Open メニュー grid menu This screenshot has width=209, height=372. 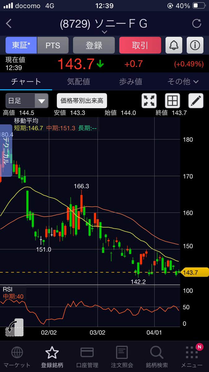tap(192, 357)
